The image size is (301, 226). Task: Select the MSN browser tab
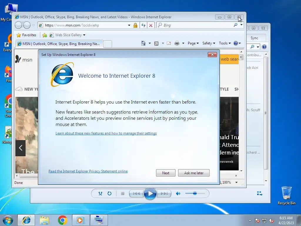pos(59,44)
